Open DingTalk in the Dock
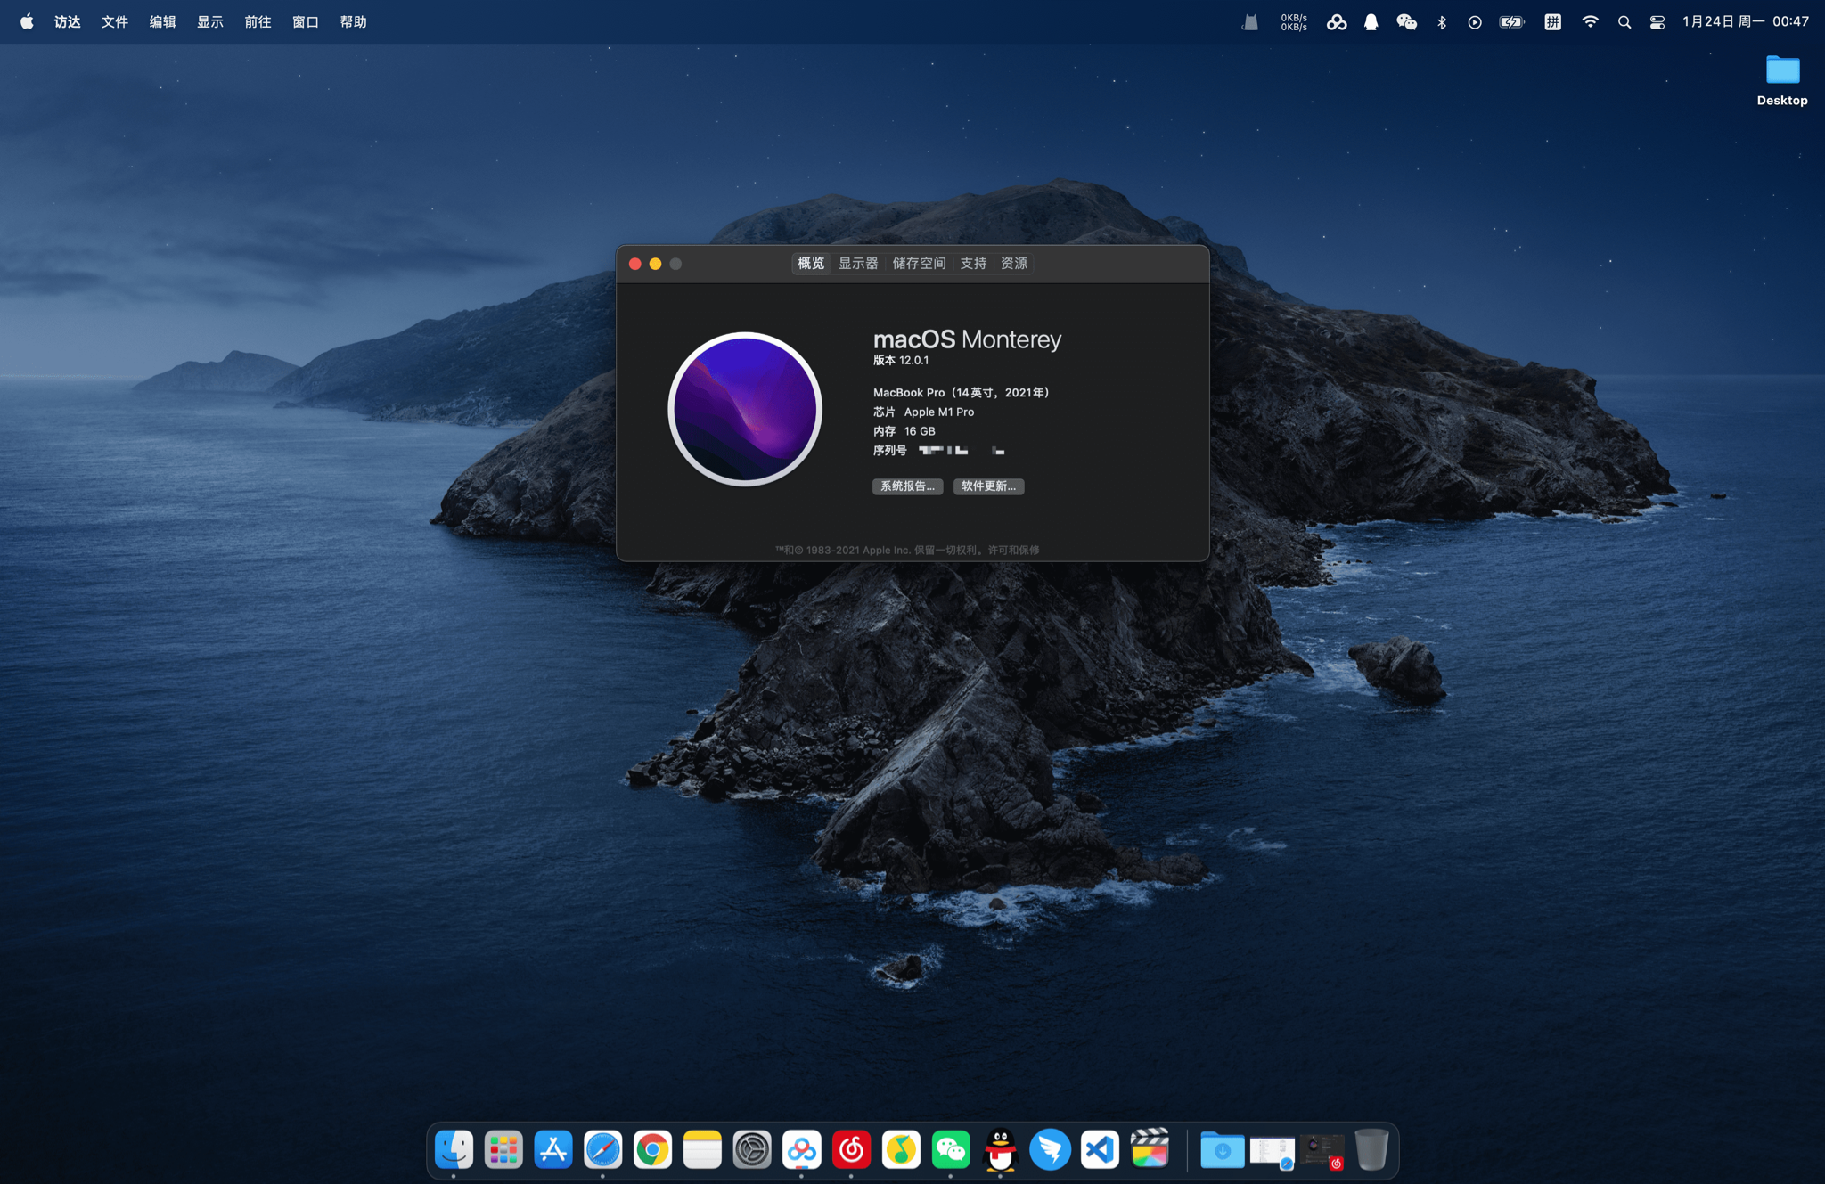Image resolution: width=1825 pixels, height=1184 pixels. [1051, 1149]
